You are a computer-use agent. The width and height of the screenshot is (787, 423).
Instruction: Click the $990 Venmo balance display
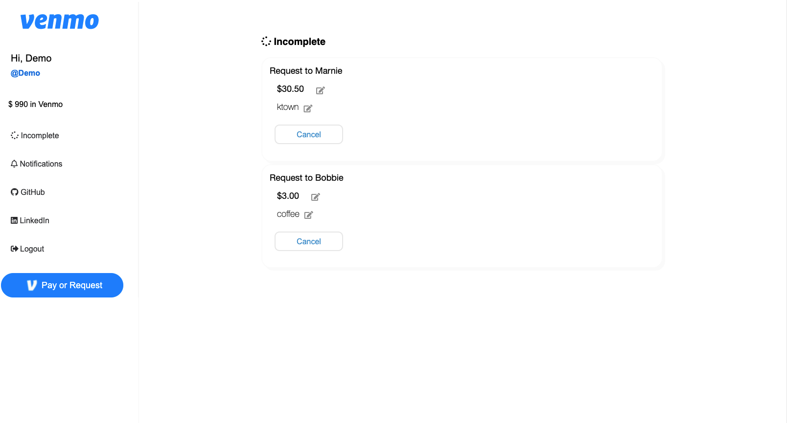coord(35,104)
